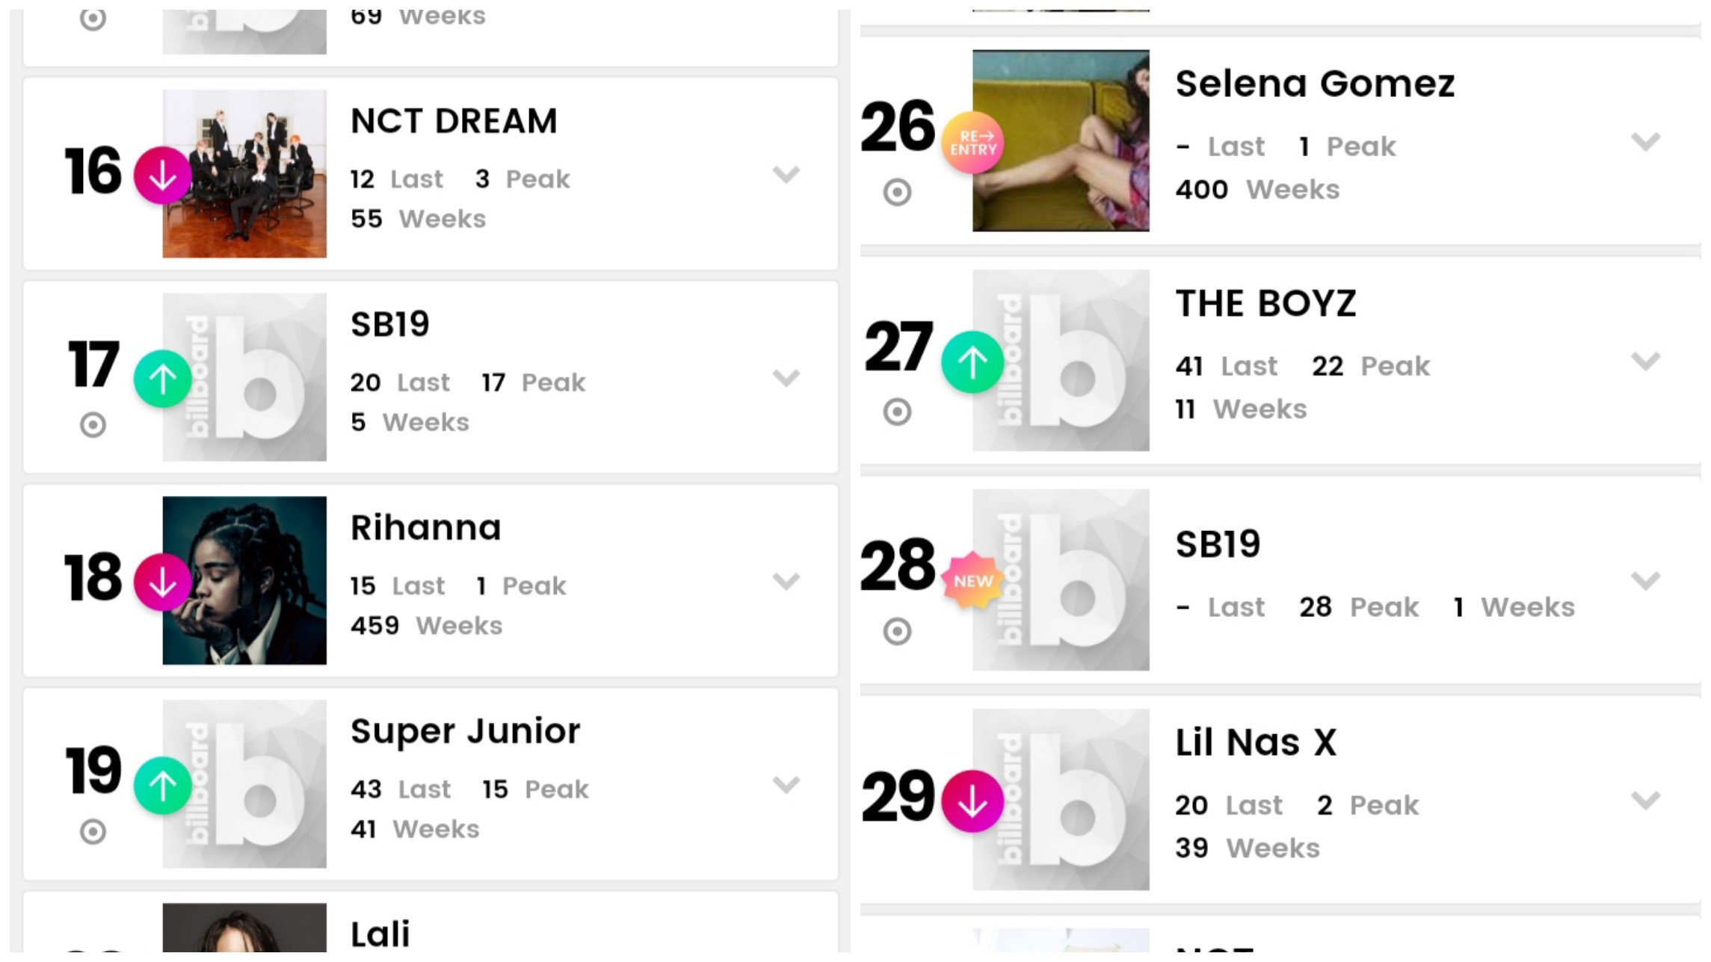
Task: Click the pink down-arrow icon beside Rihanna
Action: [163, 583]
